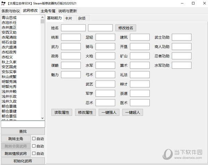Click the second 姓名 input field
208x165 pixels.
pyautogui.click(x=101, y=28)
